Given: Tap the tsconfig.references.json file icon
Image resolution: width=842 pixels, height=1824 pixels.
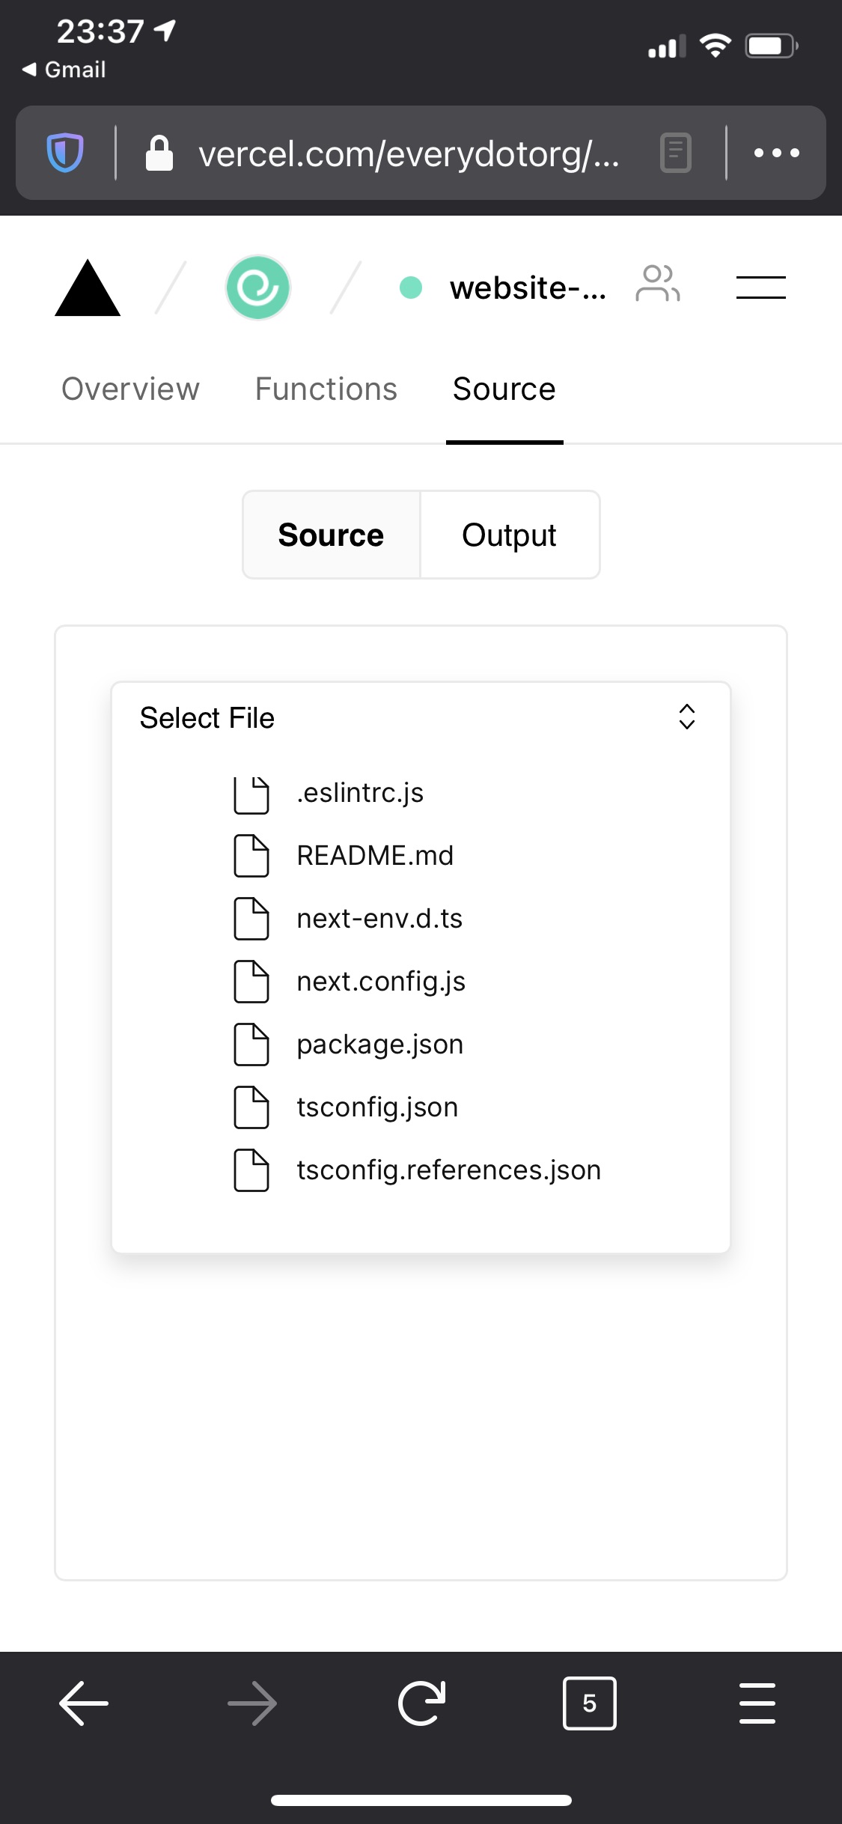Looking at the screenshot, I should (x=251, y=1170).
